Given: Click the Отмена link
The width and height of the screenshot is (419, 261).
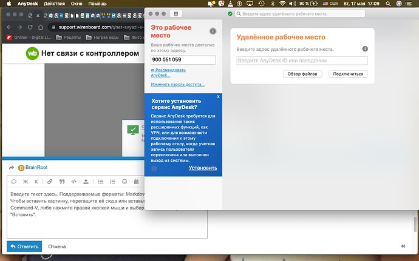Looking at the screenshot, I should 57,246.
